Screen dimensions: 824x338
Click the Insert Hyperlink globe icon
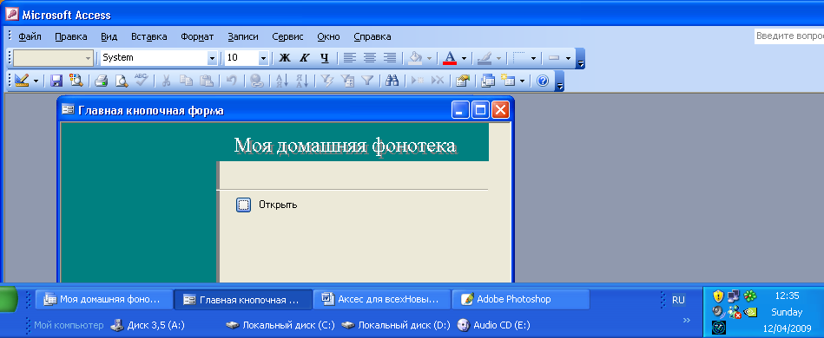click(256, 81)
